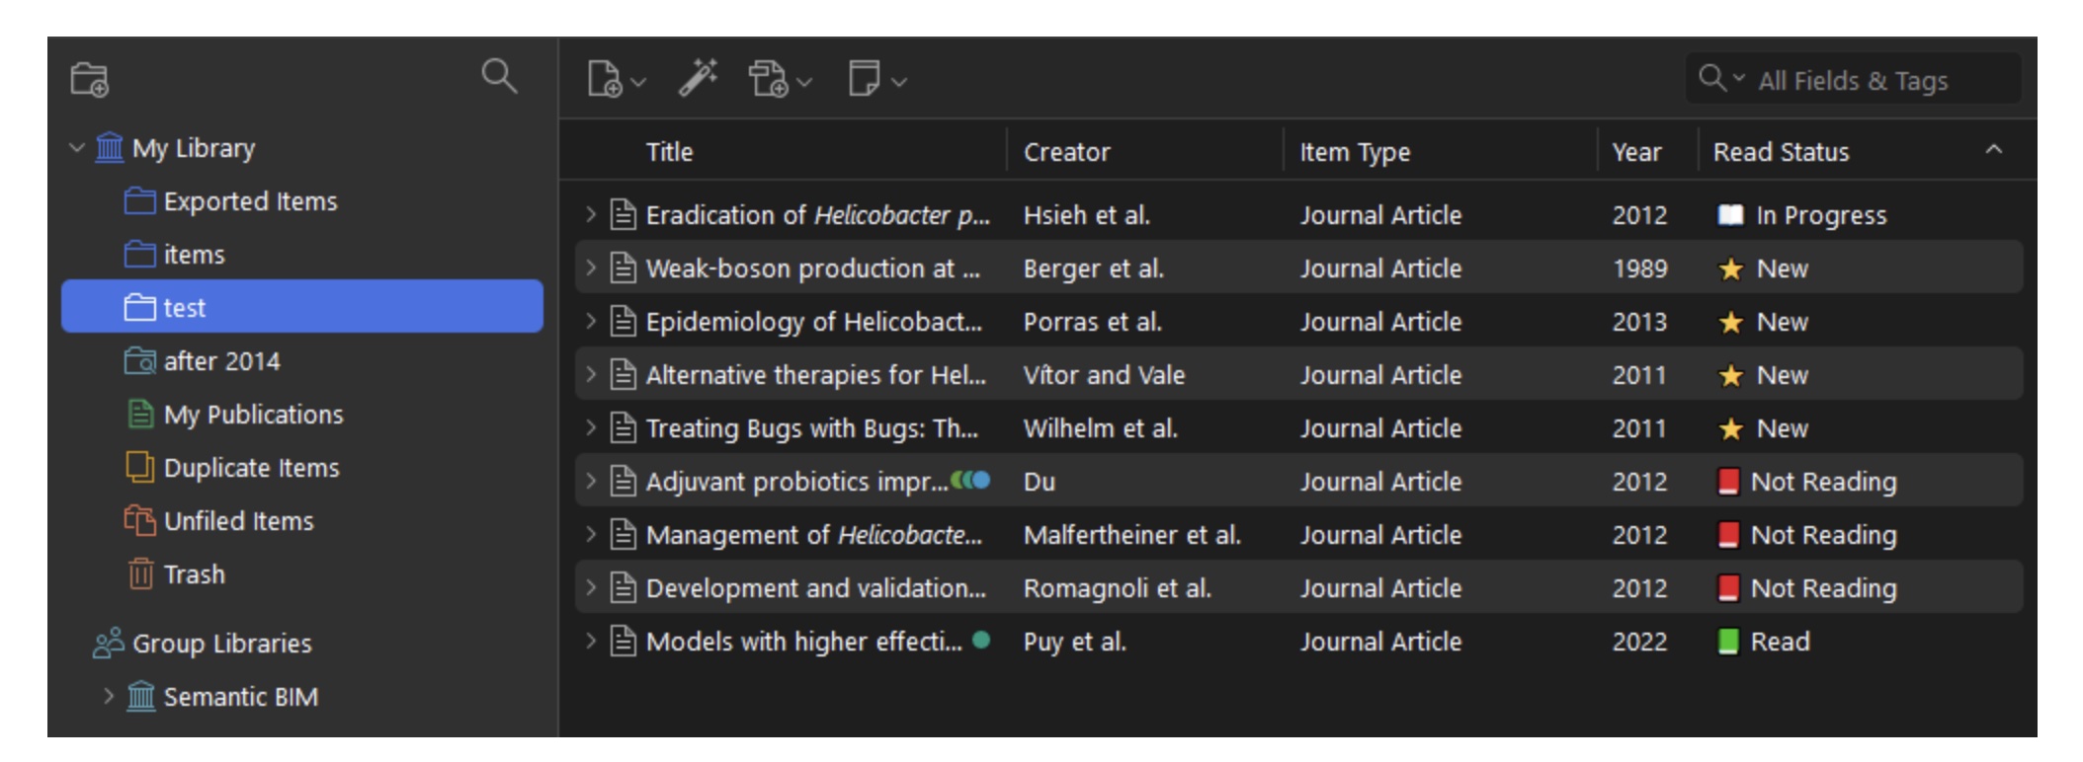Click red Not Reading icon for Malfertheiner
Image resolution: width=2083 pixels, height=762 pixels.
point(1728,535)
